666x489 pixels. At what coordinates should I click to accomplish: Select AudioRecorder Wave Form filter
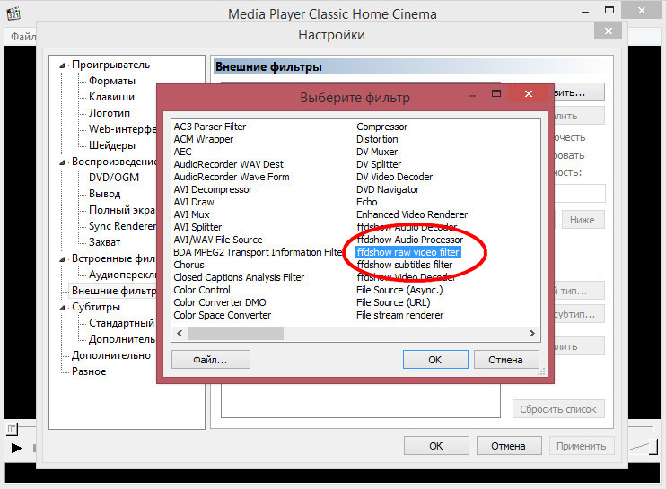click(232, 177)
